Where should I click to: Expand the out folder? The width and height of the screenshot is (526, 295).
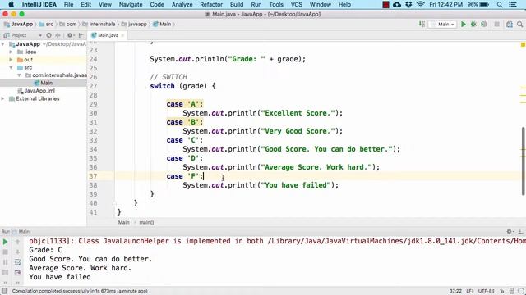tap(11, 60)
